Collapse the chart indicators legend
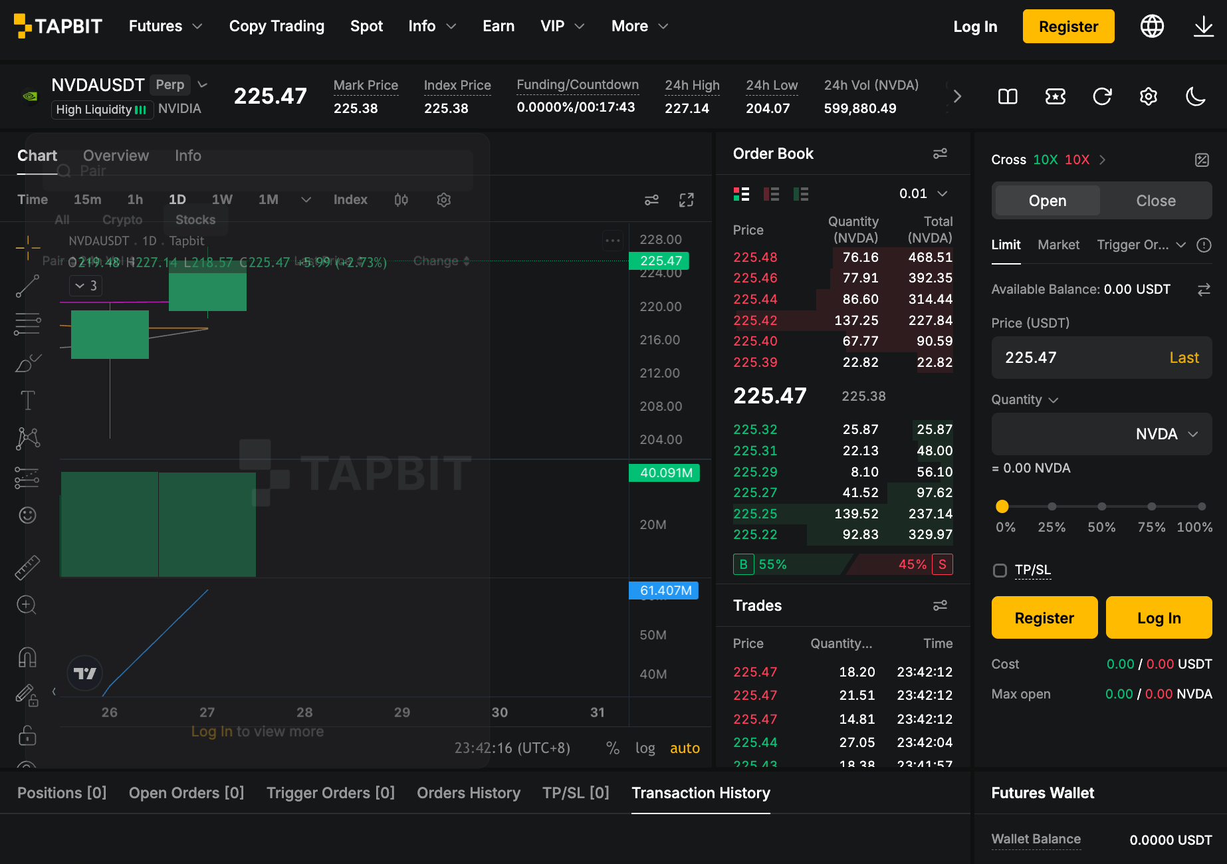The image size is (1227, 864). click(86, 286)
